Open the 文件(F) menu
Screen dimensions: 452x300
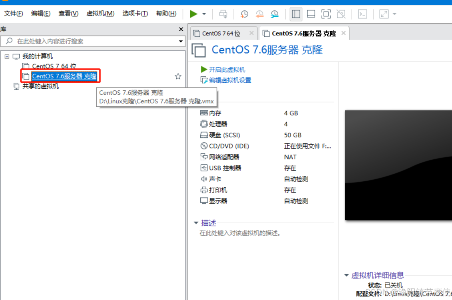point(14,14)
